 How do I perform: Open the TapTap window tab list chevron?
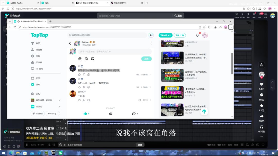[10, 21]
